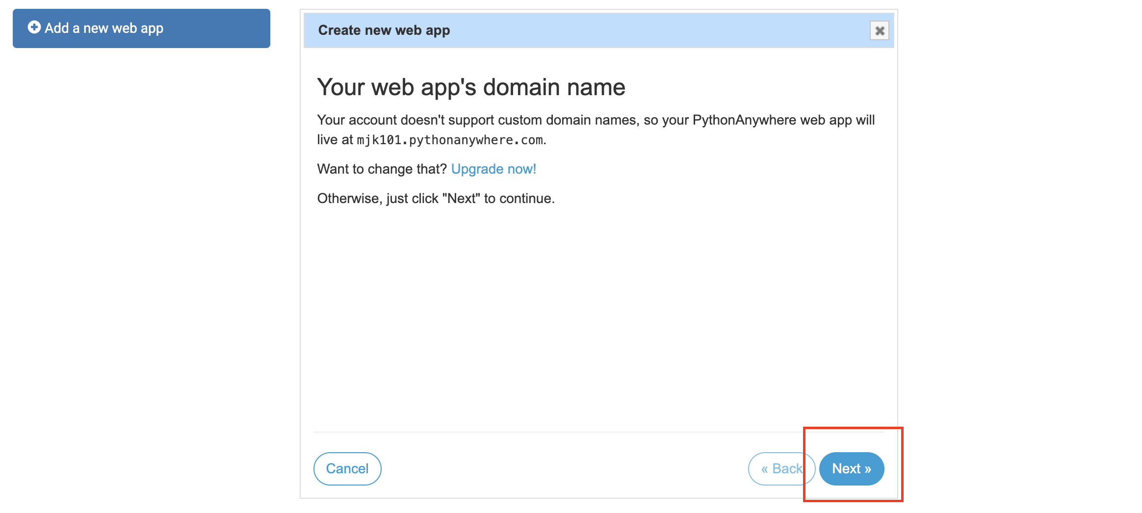Click the plus icon in Add web app

point(34,27)
